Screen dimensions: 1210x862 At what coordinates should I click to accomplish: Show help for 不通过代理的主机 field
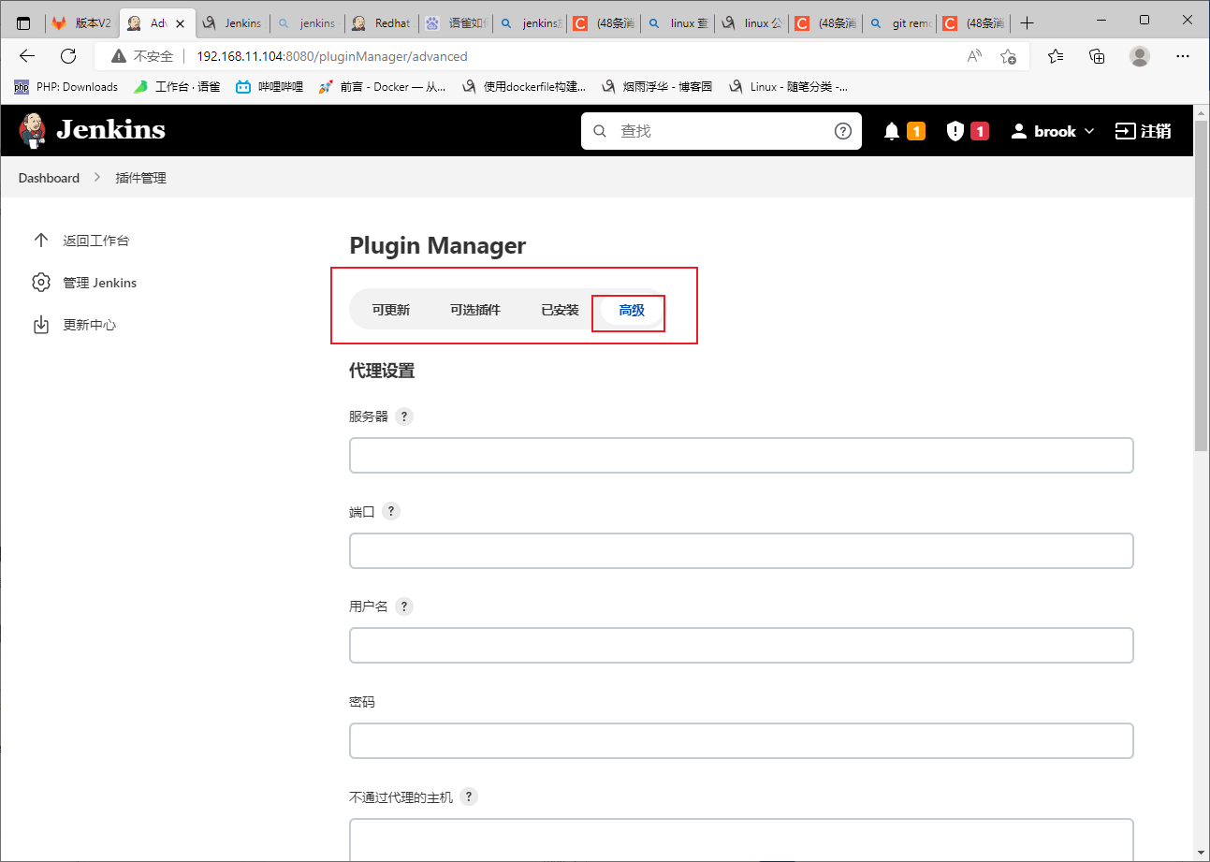tap(469, 796)
